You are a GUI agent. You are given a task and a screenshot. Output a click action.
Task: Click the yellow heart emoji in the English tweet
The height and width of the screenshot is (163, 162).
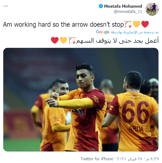(x=136, y=24)
